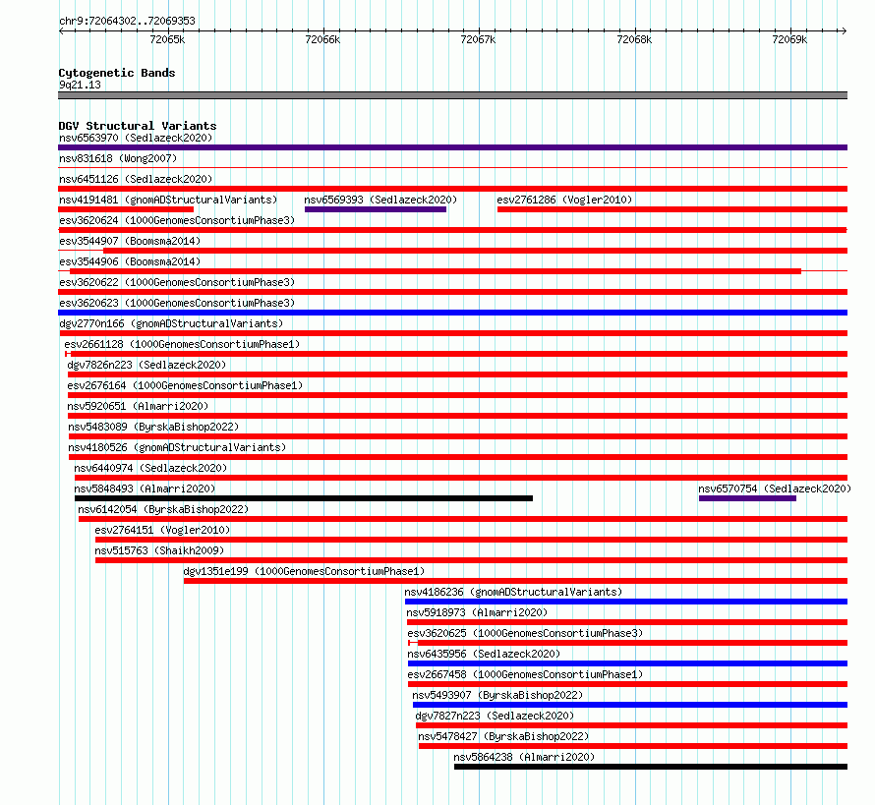Click the nsv6563970 (Sedlazeck2020) variant label
This screenshot has height=805, width=875.
click(136, 138)
